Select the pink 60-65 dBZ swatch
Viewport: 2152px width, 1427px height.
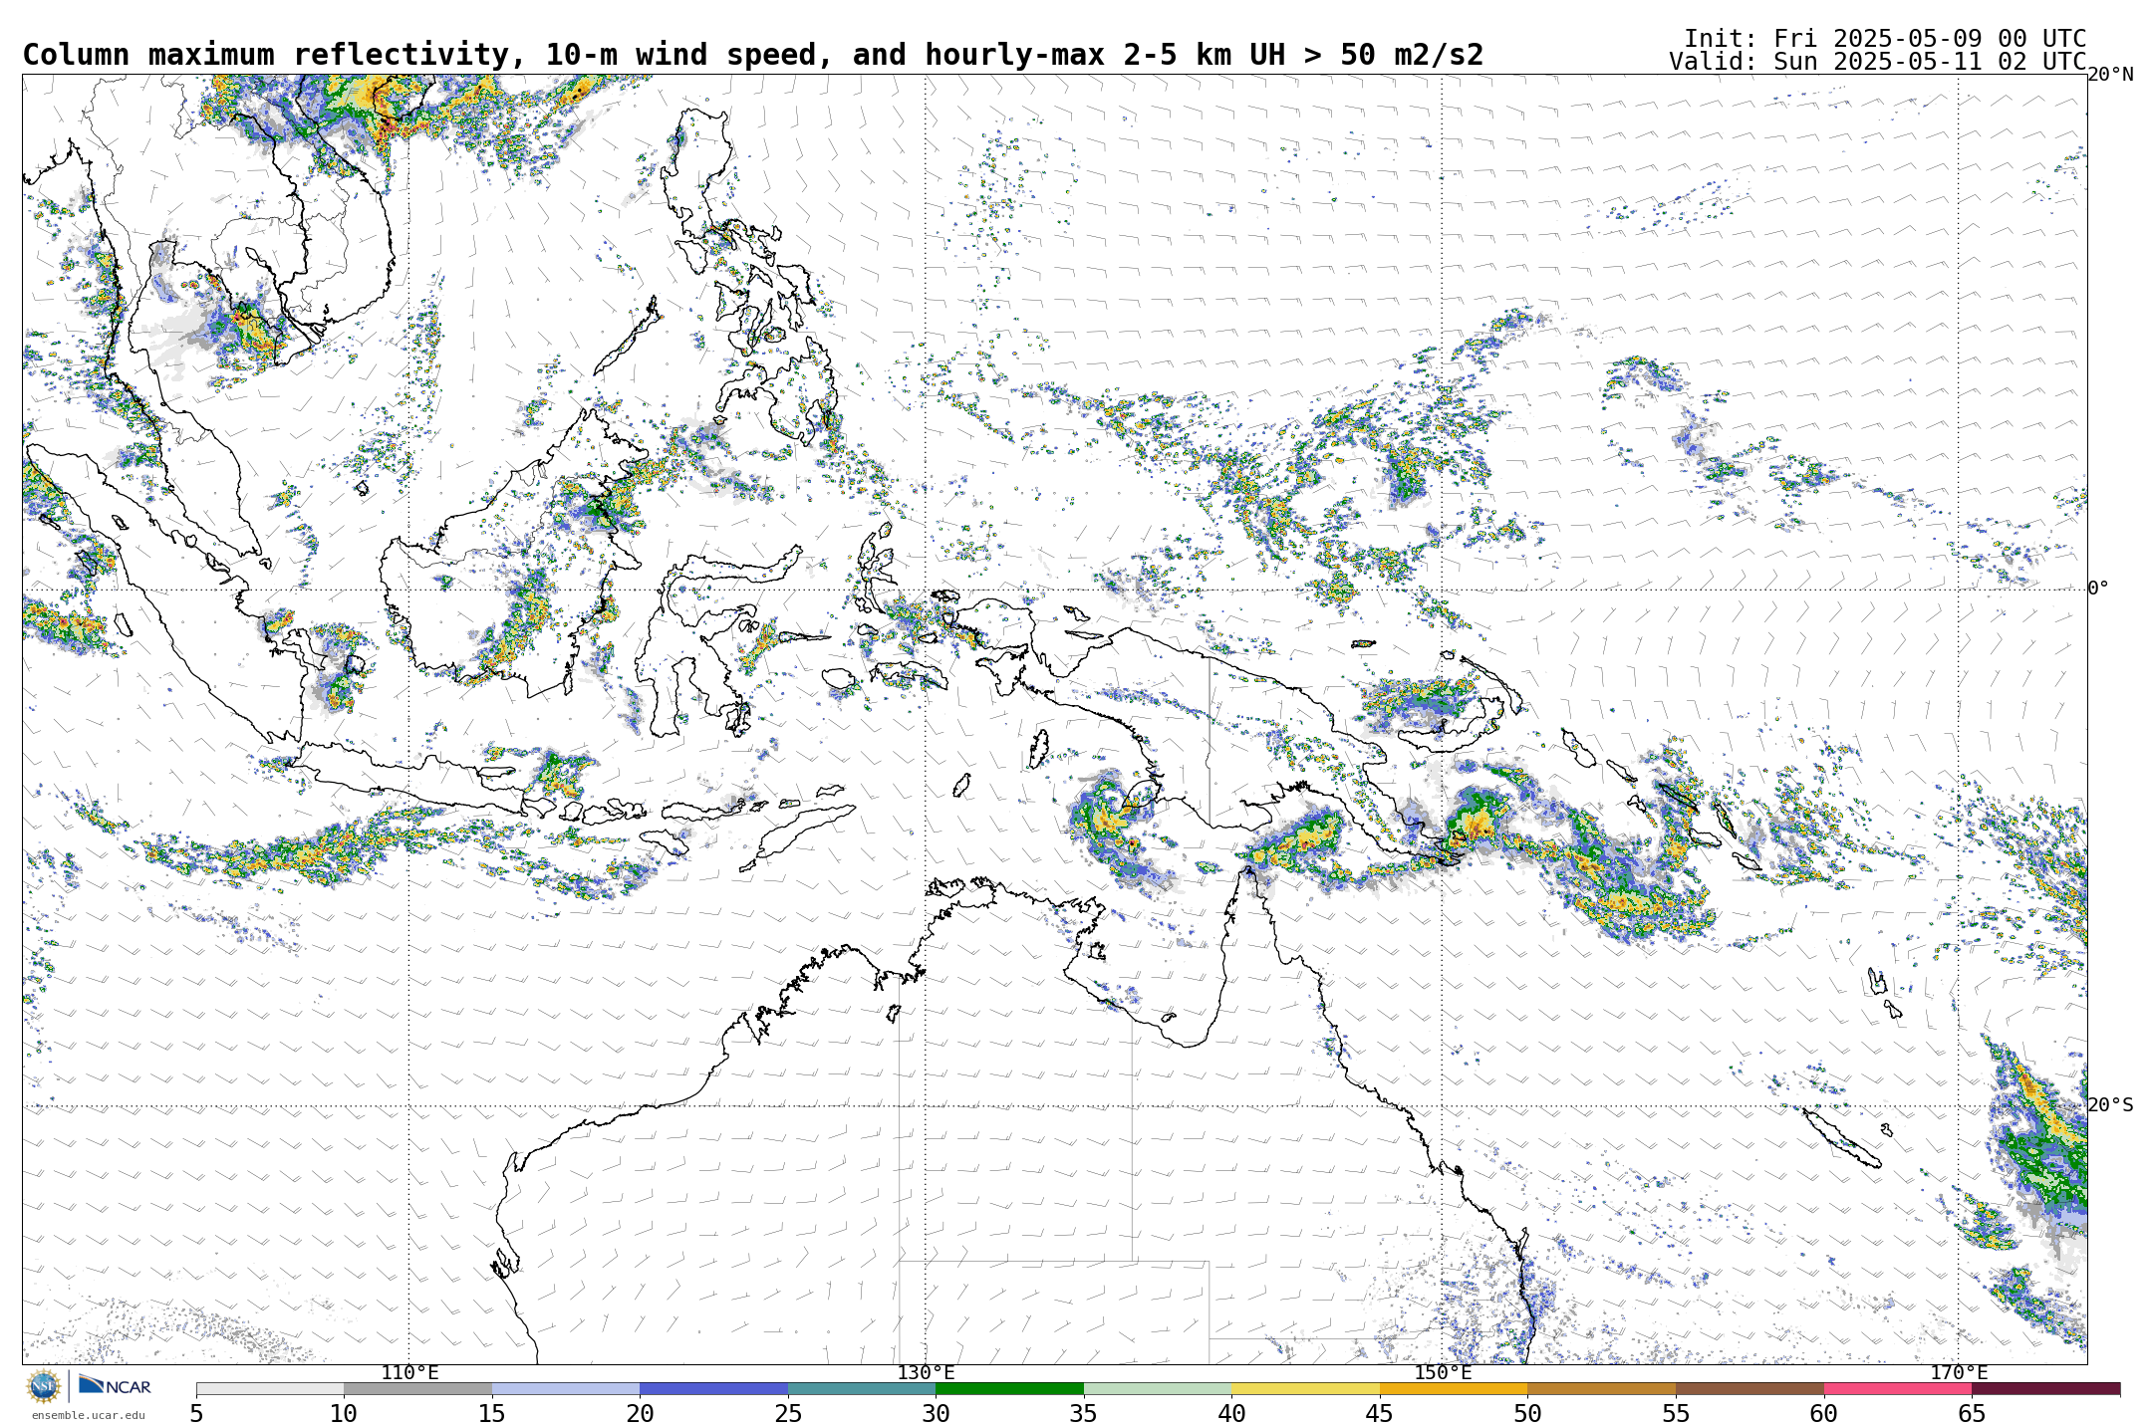pyautogui.click(x=1898, y=1388)
